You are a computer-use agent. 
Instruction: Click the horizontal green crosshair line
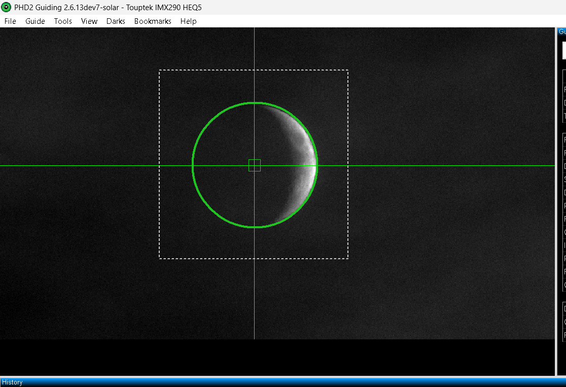point(433,166)
